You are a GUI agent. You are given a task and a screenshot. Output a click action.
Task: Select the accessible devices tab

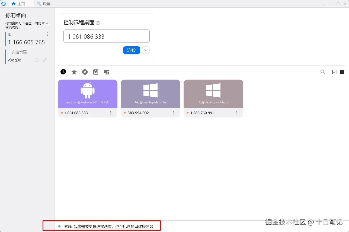tap(107, 72)
